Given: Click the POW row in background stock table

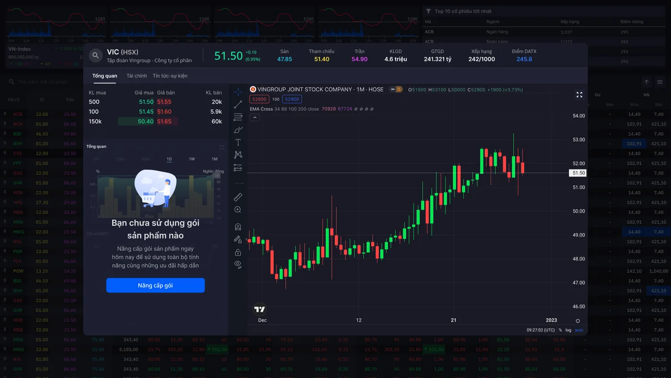Looking at the screenshot, I should pos(335,271).
